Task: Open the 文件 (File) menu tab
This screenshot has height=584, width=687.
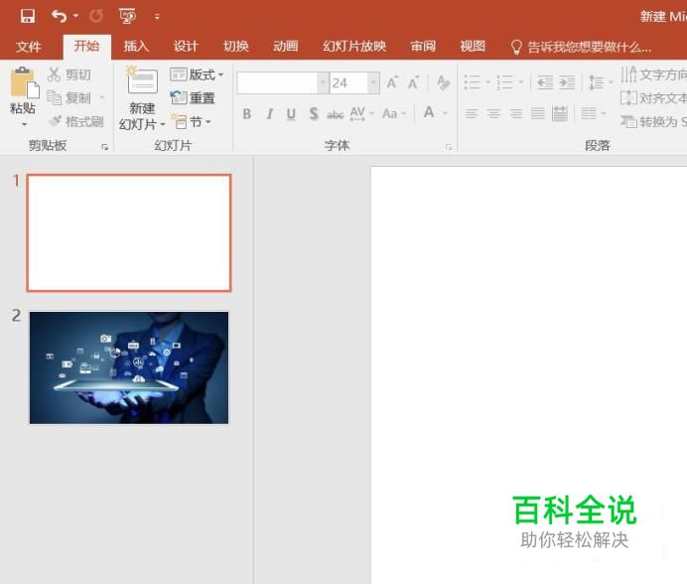Action: 29,46
